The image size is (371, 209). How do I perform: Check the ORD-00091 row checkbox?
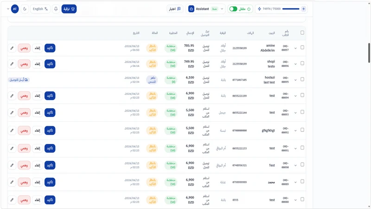coord(302,148)
